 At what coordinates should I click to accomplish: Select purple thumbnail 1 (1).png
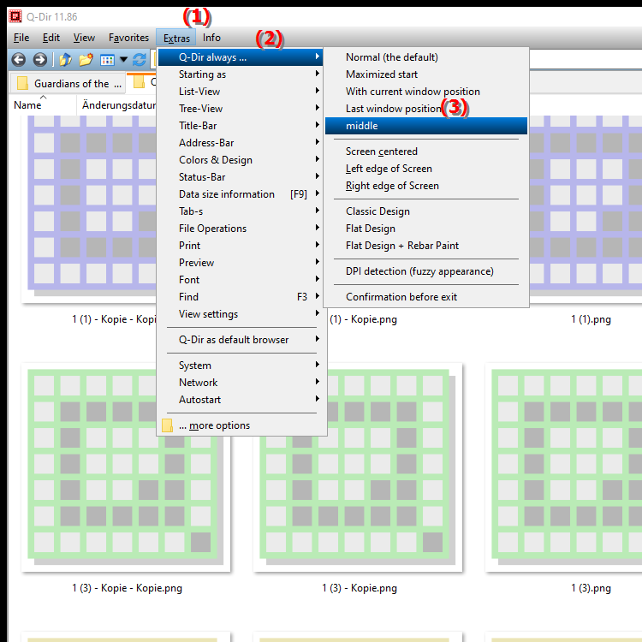point(586,209)
